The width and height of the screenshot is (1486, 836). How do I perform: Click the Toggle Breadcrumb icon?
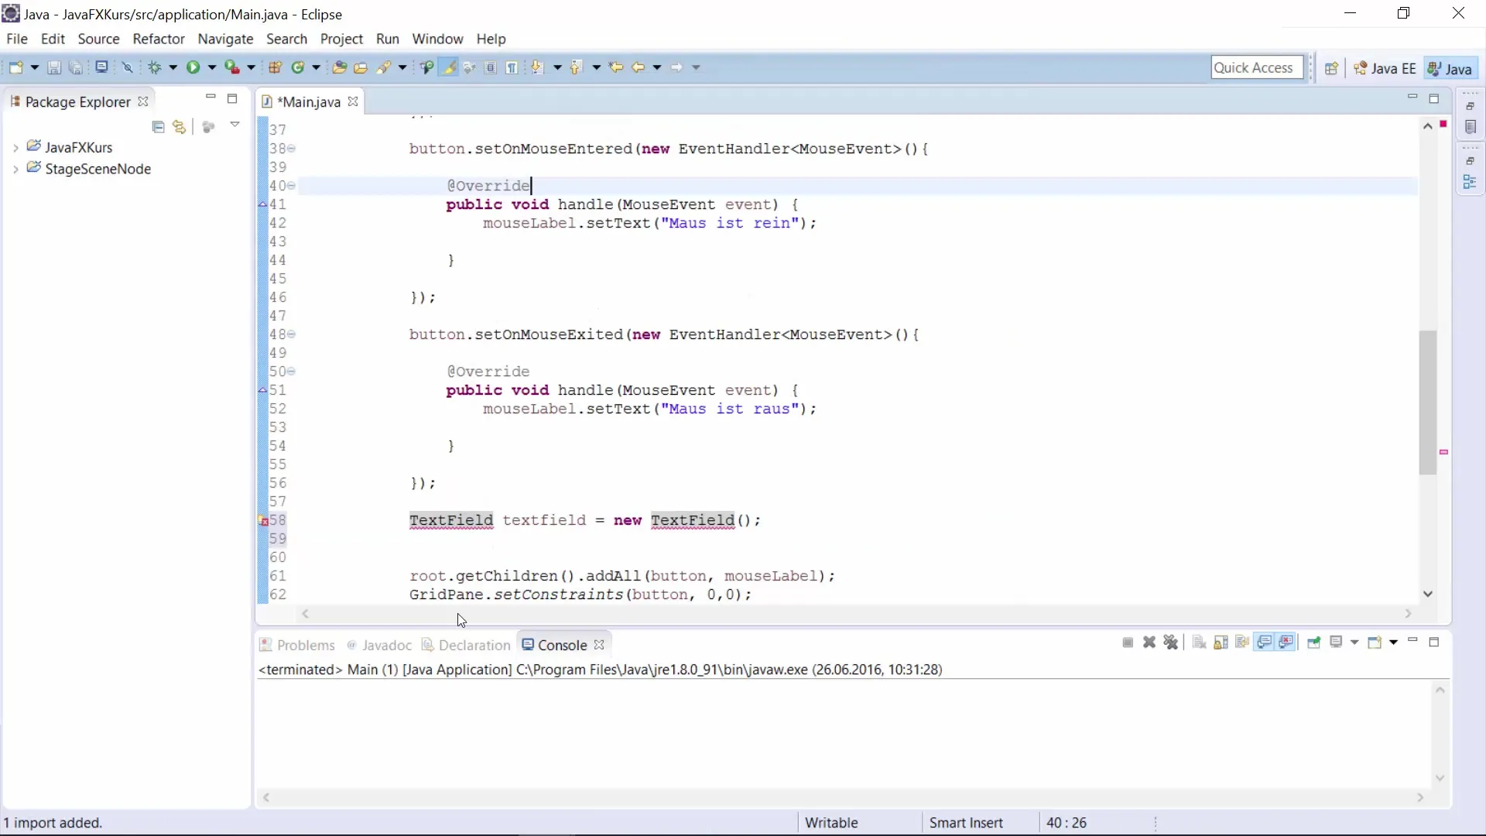[x=426, y=67]
